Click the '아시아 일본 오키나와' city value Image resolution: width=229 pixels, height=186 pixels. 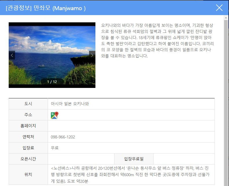(x=70, y=104)
